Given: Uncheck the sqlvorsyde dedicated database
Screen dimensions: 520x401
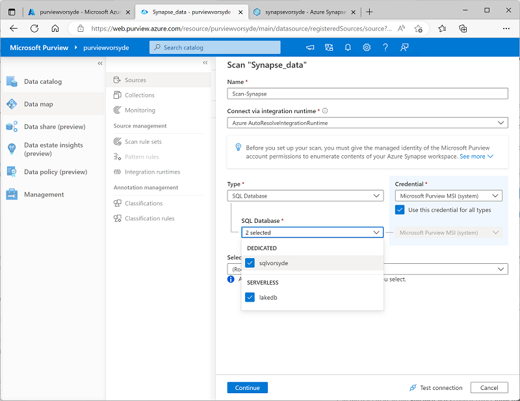Looking at the screenshot, I should (x=250, y=263).
